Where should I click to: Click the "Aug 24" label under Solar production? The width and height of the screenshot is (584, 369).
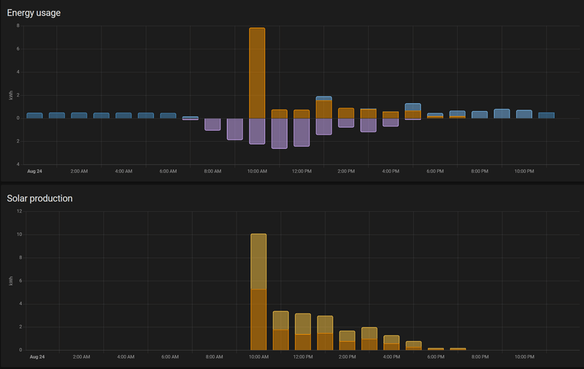pyautogui.click(x=37, y=357)
